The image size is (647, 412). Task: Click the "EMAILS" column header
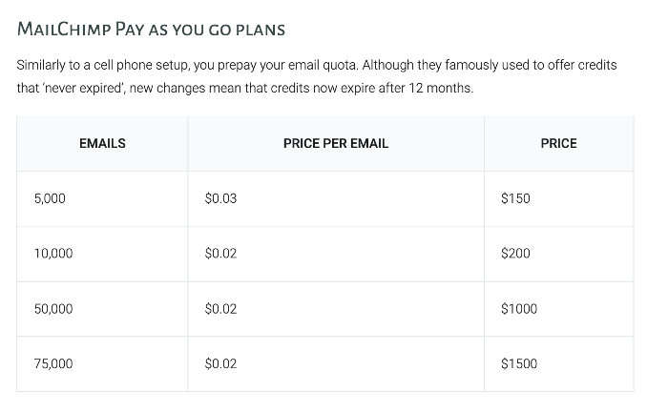(x=102, y=143)
